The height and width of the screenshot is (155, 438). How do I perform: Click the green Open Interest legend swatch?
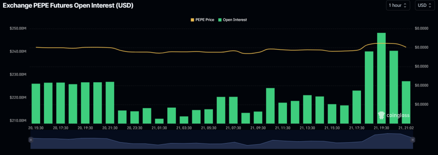[x=219, y=20]
